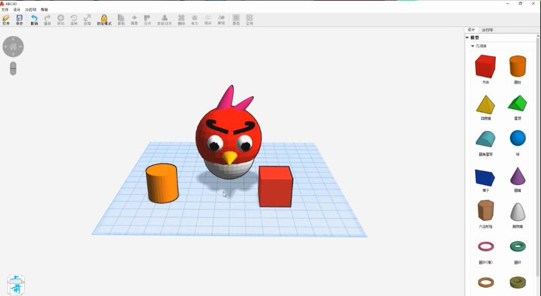Pick the purple cone shape from library
Viewport: 541px width, 296px height.
518,176
